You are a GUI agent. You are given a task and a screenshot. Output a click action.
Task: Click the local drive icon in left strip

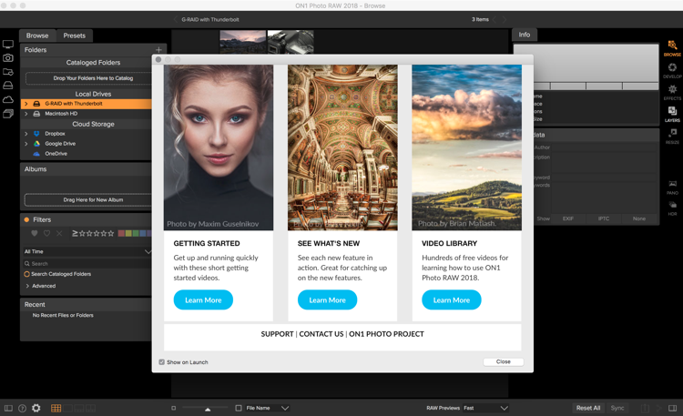(x=8, y=86)
